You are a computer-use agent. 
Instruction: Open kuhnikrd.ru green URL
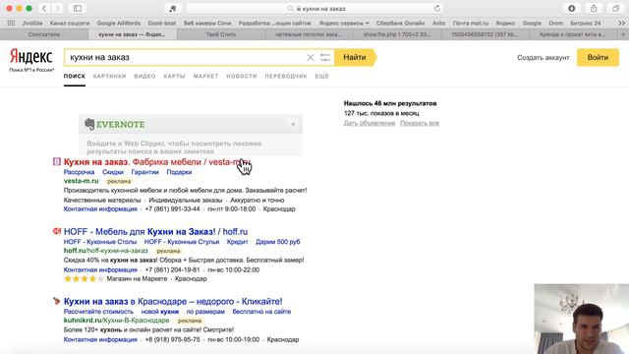click(116, 321)
